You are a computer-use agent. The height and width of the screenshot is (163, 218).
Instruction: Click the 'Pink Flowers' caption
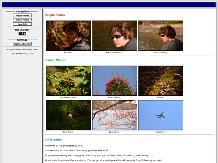click(114, 97)
